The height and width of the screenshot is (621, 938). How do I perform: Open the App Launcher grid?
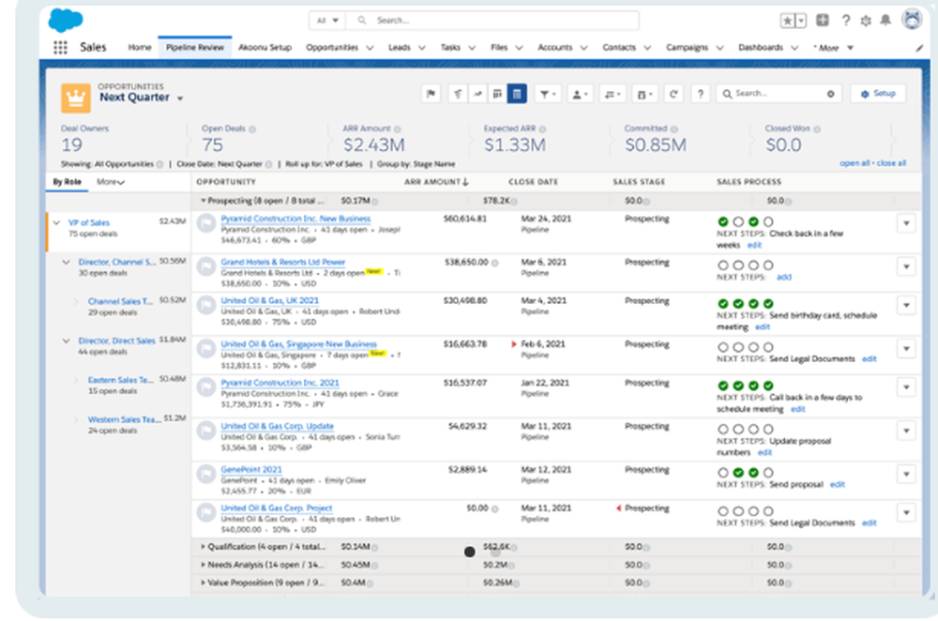pos(60,47)
